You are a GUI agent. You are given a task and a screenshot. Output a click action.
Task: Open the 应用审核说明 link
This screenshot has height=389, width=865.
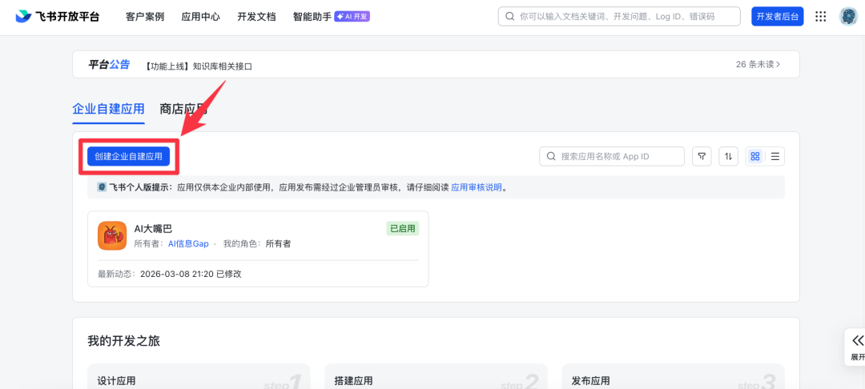476,187
